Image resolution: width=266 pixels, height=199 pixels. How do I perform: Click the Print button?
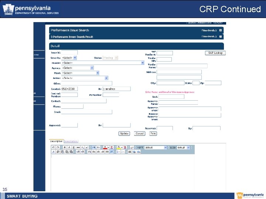[x=153, y=133]
